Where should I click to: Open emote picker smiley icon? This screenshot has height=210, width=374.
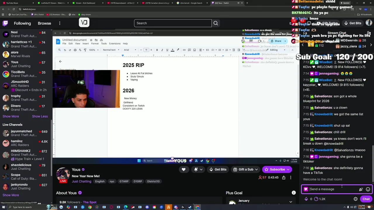point(368,189)
